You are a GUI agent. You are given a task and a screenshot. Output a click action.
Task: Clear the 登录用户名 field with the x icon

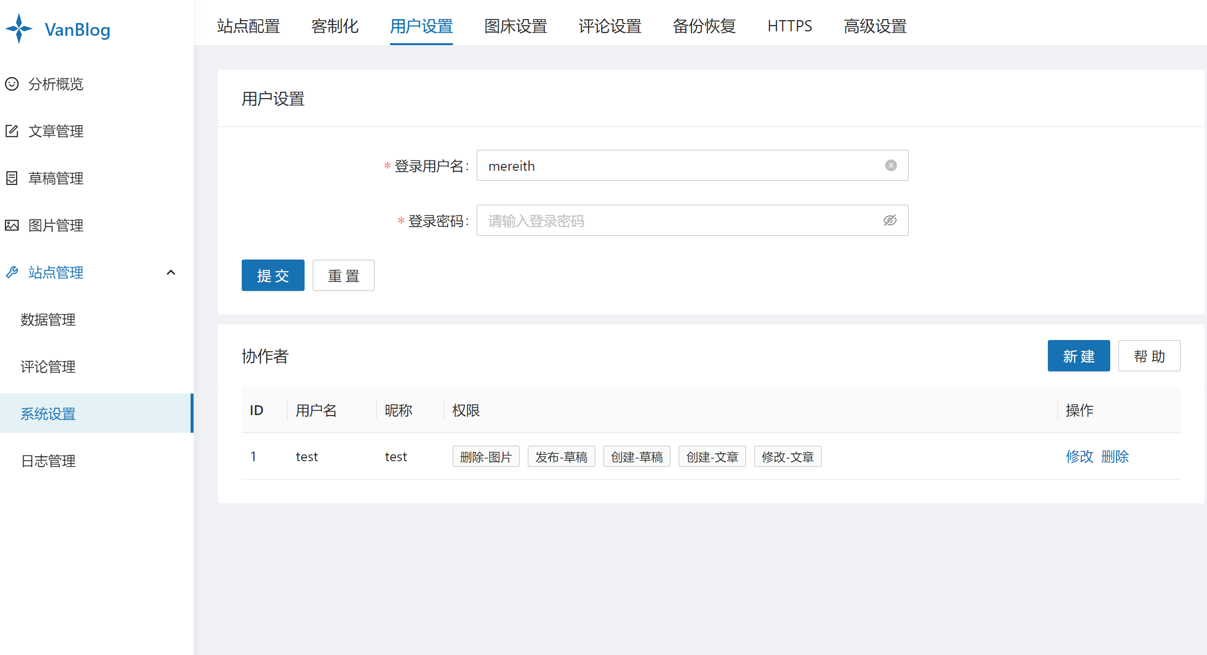click(891, 165)
